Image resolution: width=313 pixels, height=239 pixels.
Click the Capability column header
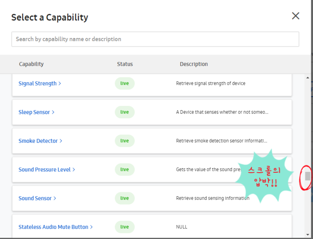tap(31, 64)
